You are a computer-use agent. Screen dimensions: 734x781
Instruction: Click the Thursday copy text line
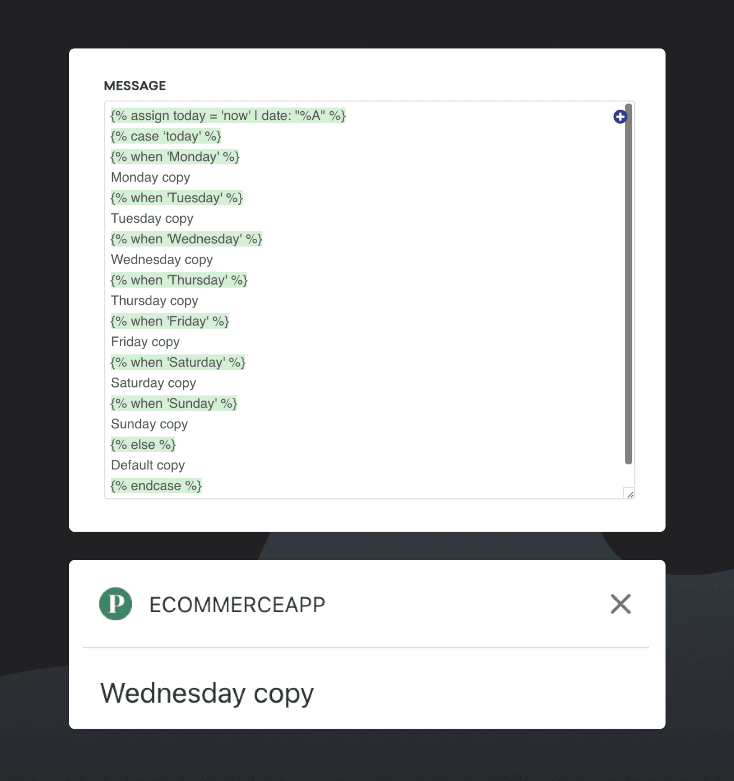tap(154, 301)
